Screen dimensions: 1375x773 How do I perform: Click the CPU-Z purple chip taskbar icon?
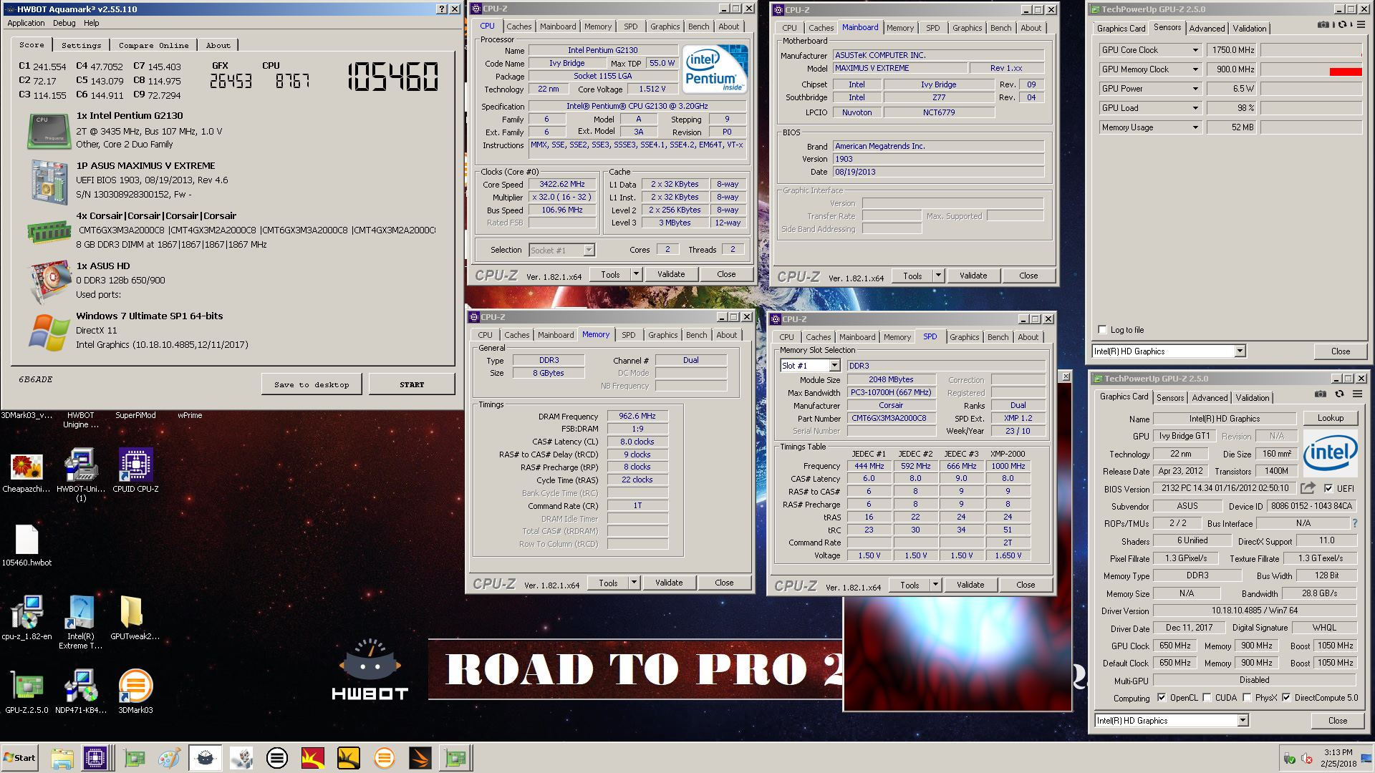click(x=95, y=758)
